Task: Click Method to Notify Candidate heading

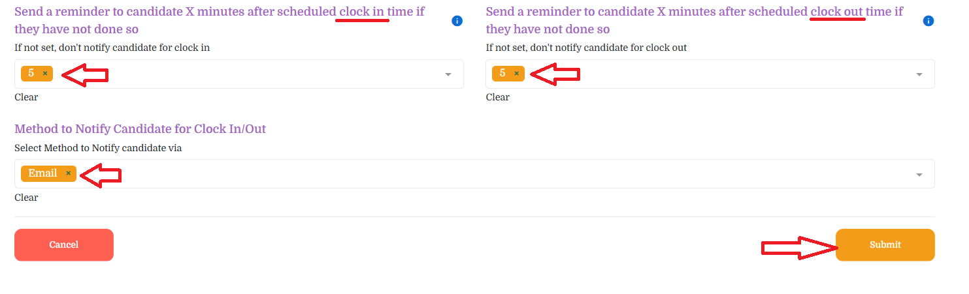Action: [x=140, y=129]
